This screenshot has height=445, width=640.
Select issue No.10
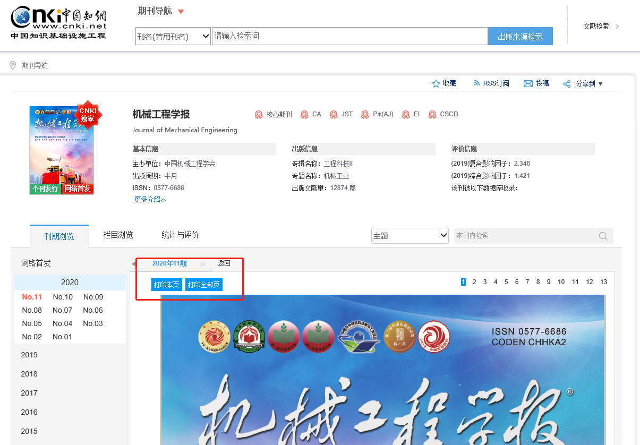pos(63,297)
